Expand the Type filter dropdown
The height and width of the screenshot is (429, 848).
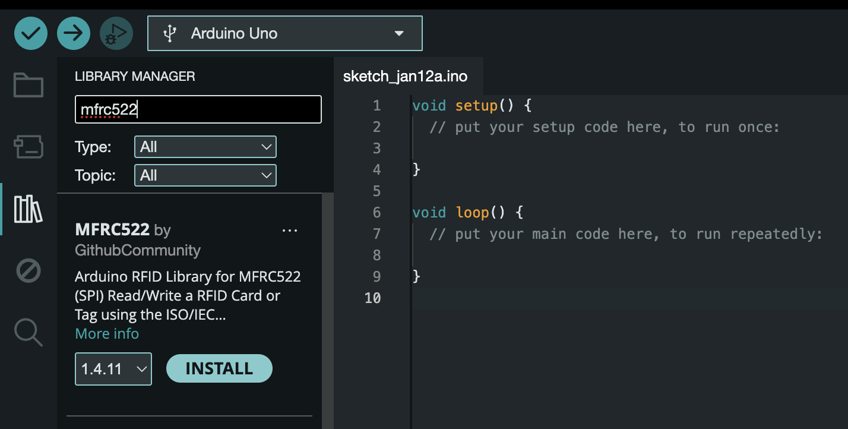point(205,147)
